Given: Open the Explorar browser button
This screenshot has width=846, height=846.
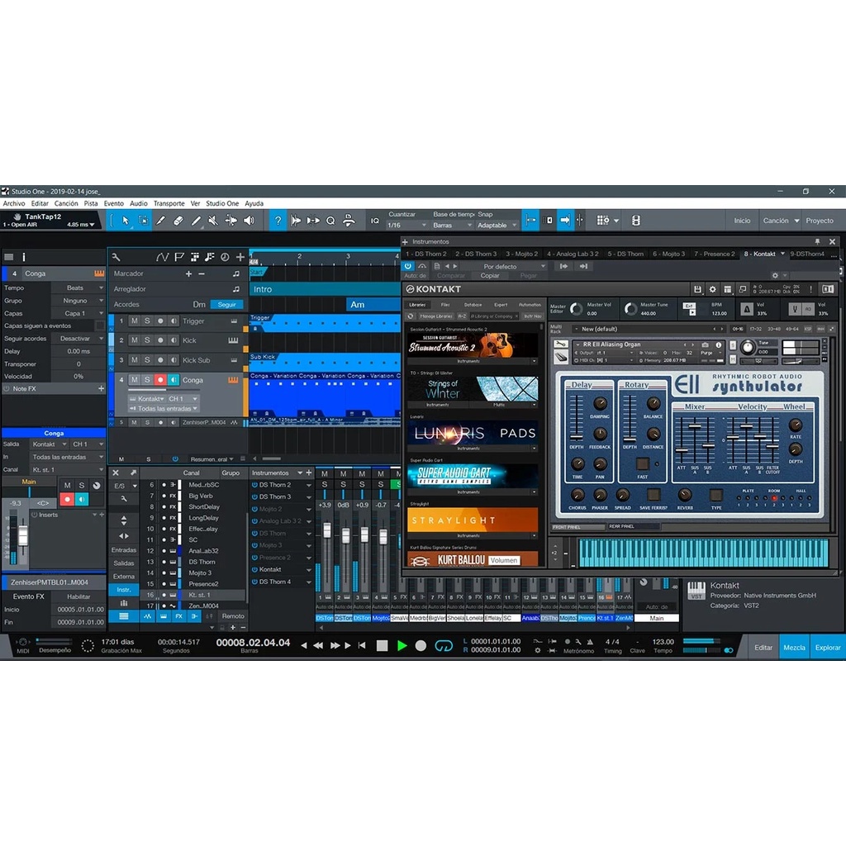Looking at the screenshot, I should pos(828,648).
